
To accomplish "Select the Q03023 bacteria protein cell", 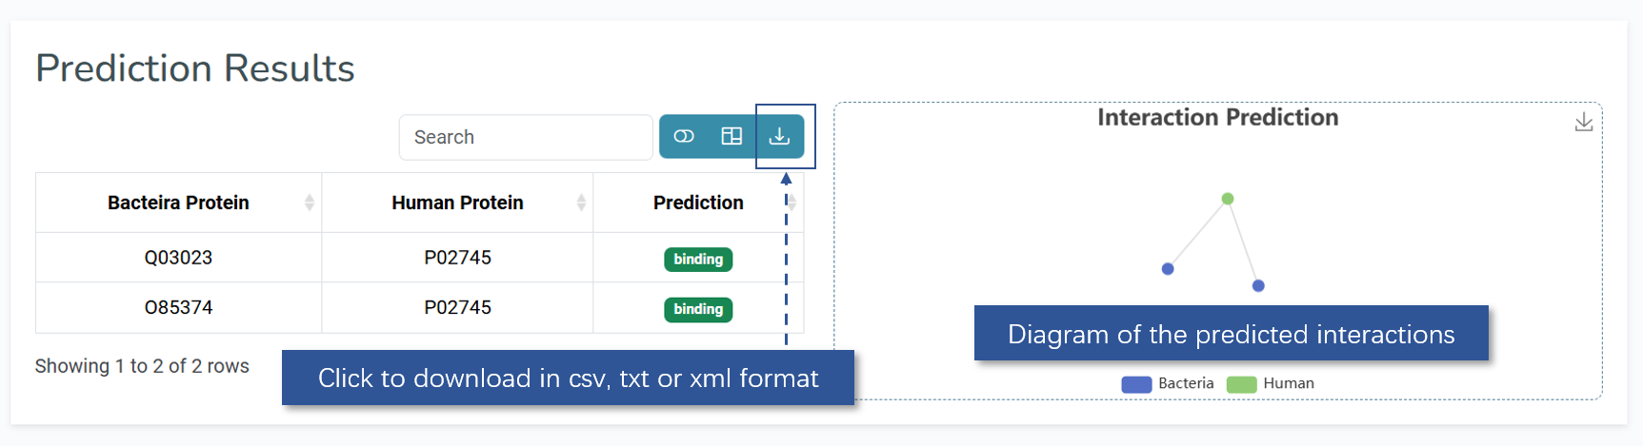I will pos(178,258).
